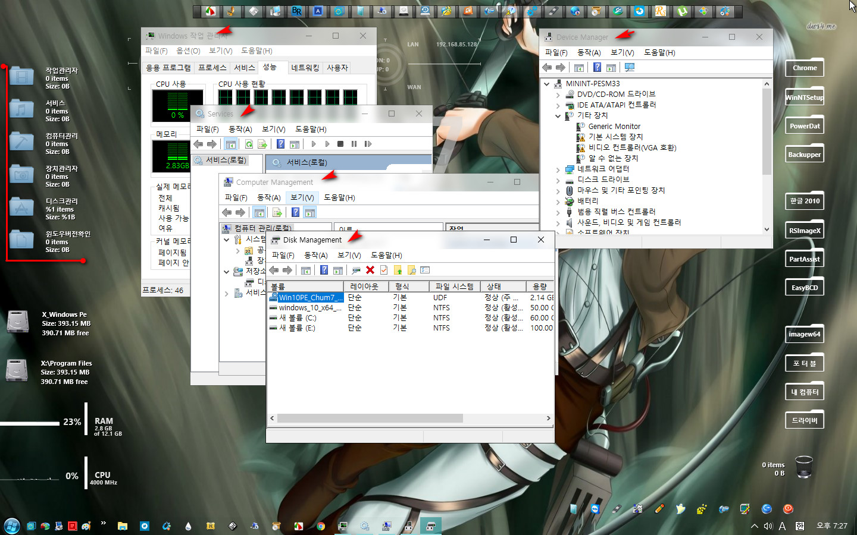The height and width of the screenshot is (535, 857).
Task: Switch to 네트워킹 tab in Task Manager
Action: pos(305,68)
